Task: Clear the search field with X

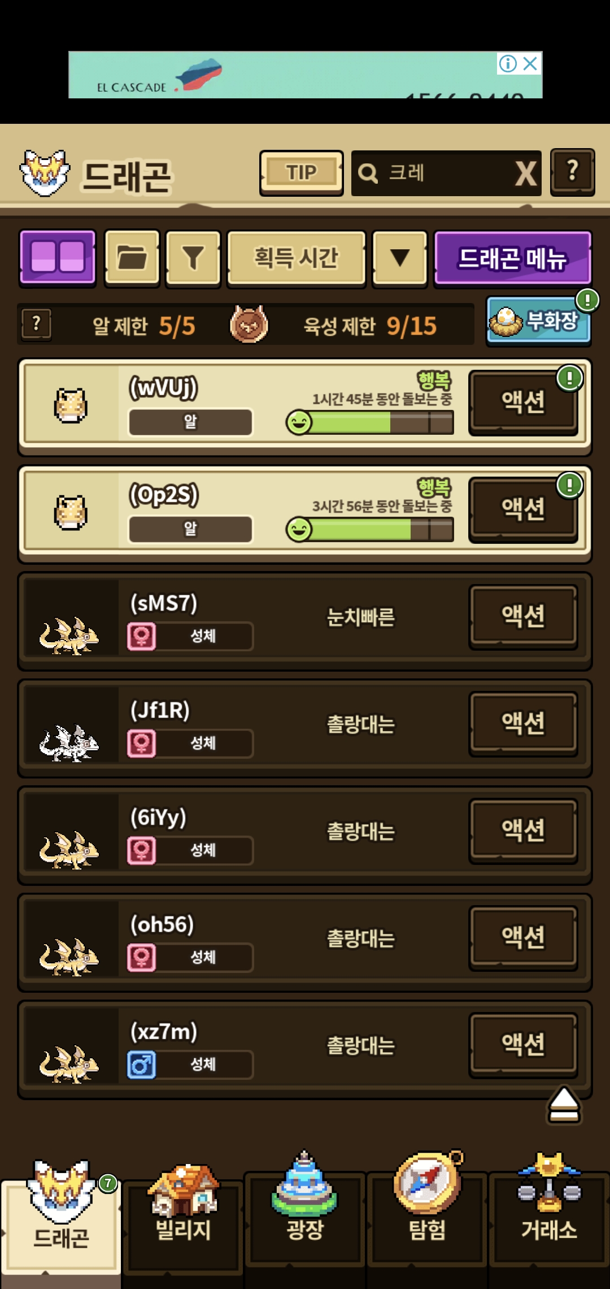Action: pos(526,173)
